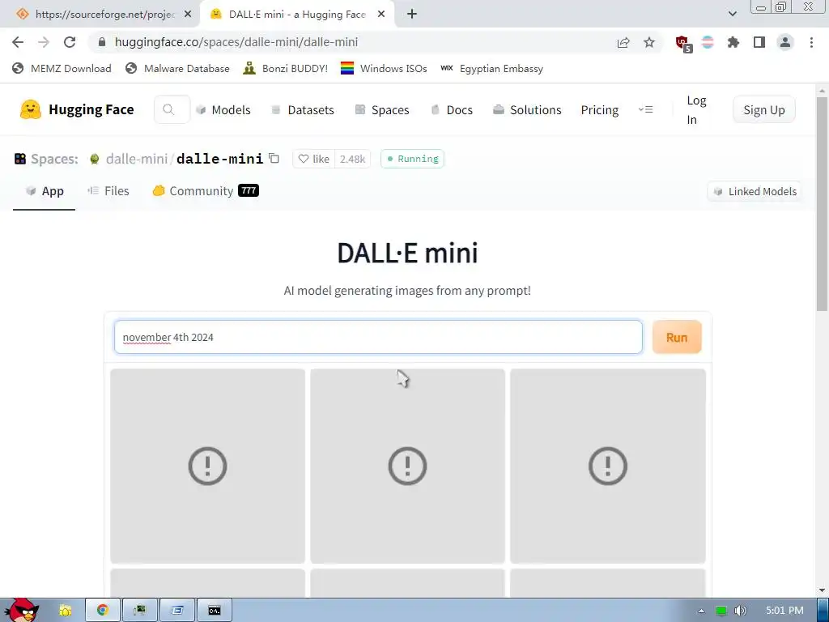The width and height of the screenshot is (829, 622).
Task: Bookmark this page with the star icon
Action: [649, 42]
